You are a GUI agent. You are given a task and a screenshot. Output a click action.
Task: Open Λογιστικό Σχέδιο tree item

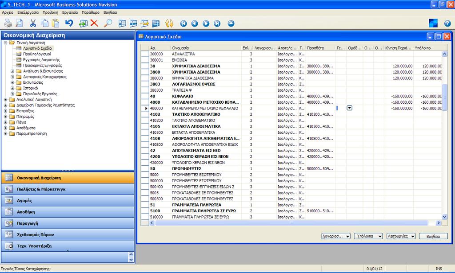point(37,48)
